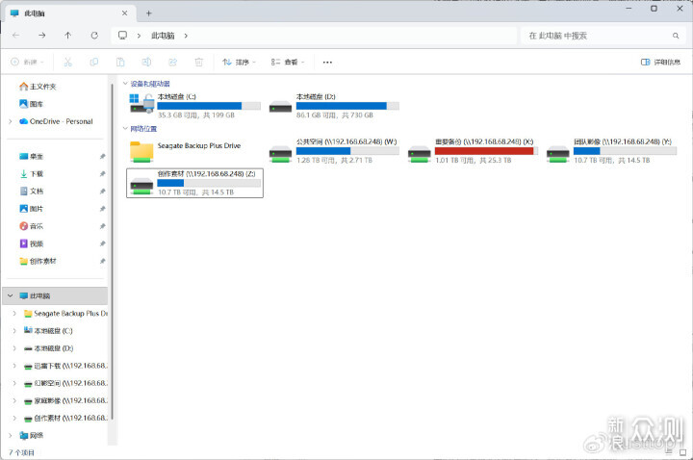Screen dimensions: 693x460
Task: Unpin 音乐 using its pin icon
Action: click(102, 226)
